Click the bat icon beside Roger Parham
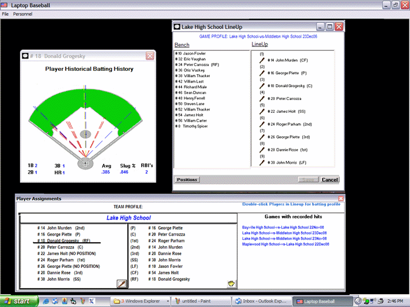This screenshot has width=410, height=307. click(x=262, y=124)
